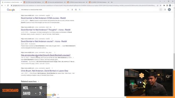Open the Chrome three-dot menu
175x98 pixels.
[x=173, y=5]
